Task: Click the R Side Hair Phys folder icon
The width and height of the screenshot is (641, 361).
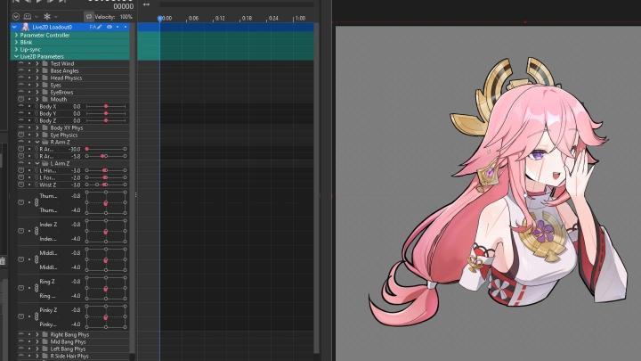Action: pos(45,356)
